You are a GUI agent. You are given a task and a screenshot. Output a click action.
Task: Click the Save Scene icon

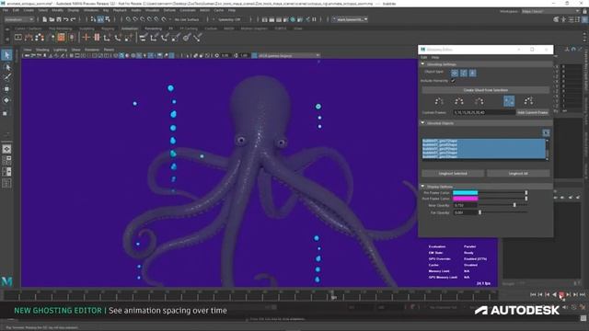click(59, 19)
